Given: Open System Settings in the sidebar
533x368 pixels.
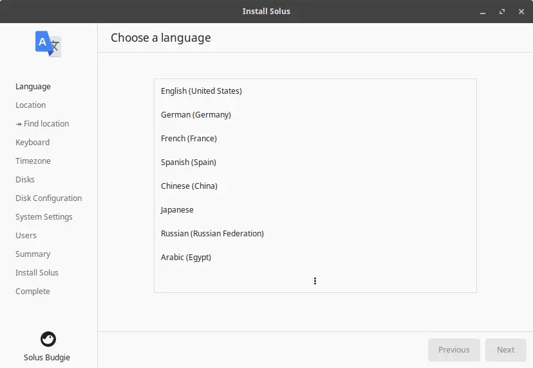Looking at the screenshot, I should [44, 216].
